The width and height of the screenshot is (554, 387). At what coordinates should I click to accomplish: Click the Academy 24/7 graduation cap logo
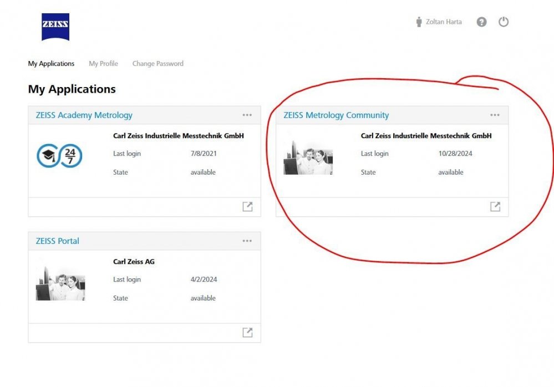(x=59, y=156)
